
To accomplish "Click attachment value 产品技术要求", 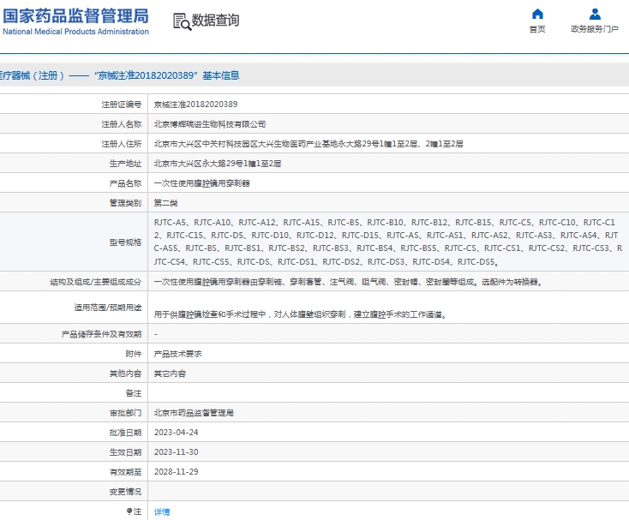I will (x=177, y=354).
